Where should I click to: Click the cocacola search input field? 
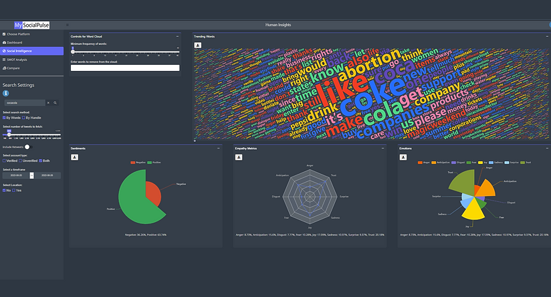tap(25, 103)
